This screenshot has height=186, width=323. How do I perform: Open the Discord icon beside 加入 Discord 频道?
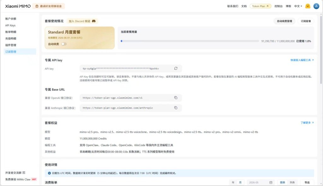point(94,21)
